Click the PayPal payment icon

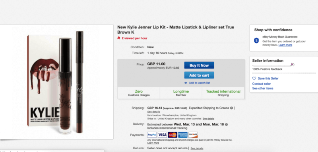coord(152,135)
